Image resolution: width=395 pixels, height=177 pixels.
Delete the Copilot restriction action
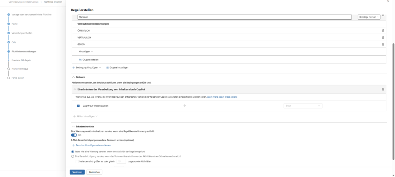click(383, 89)
